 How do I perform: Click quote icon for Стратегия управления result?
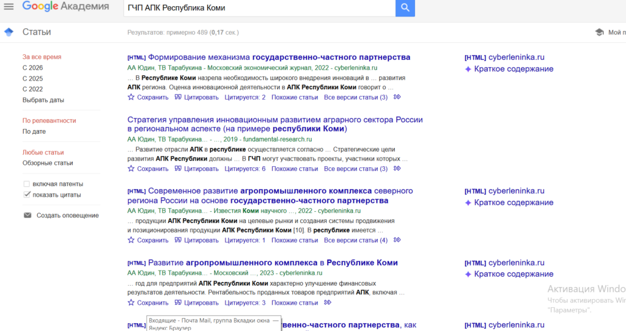[178, 169]
